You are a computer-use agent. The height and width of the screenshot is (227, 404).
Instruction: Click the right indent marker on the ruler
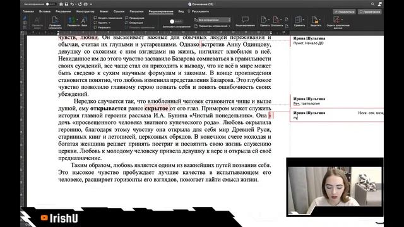[x=271, y=33]
